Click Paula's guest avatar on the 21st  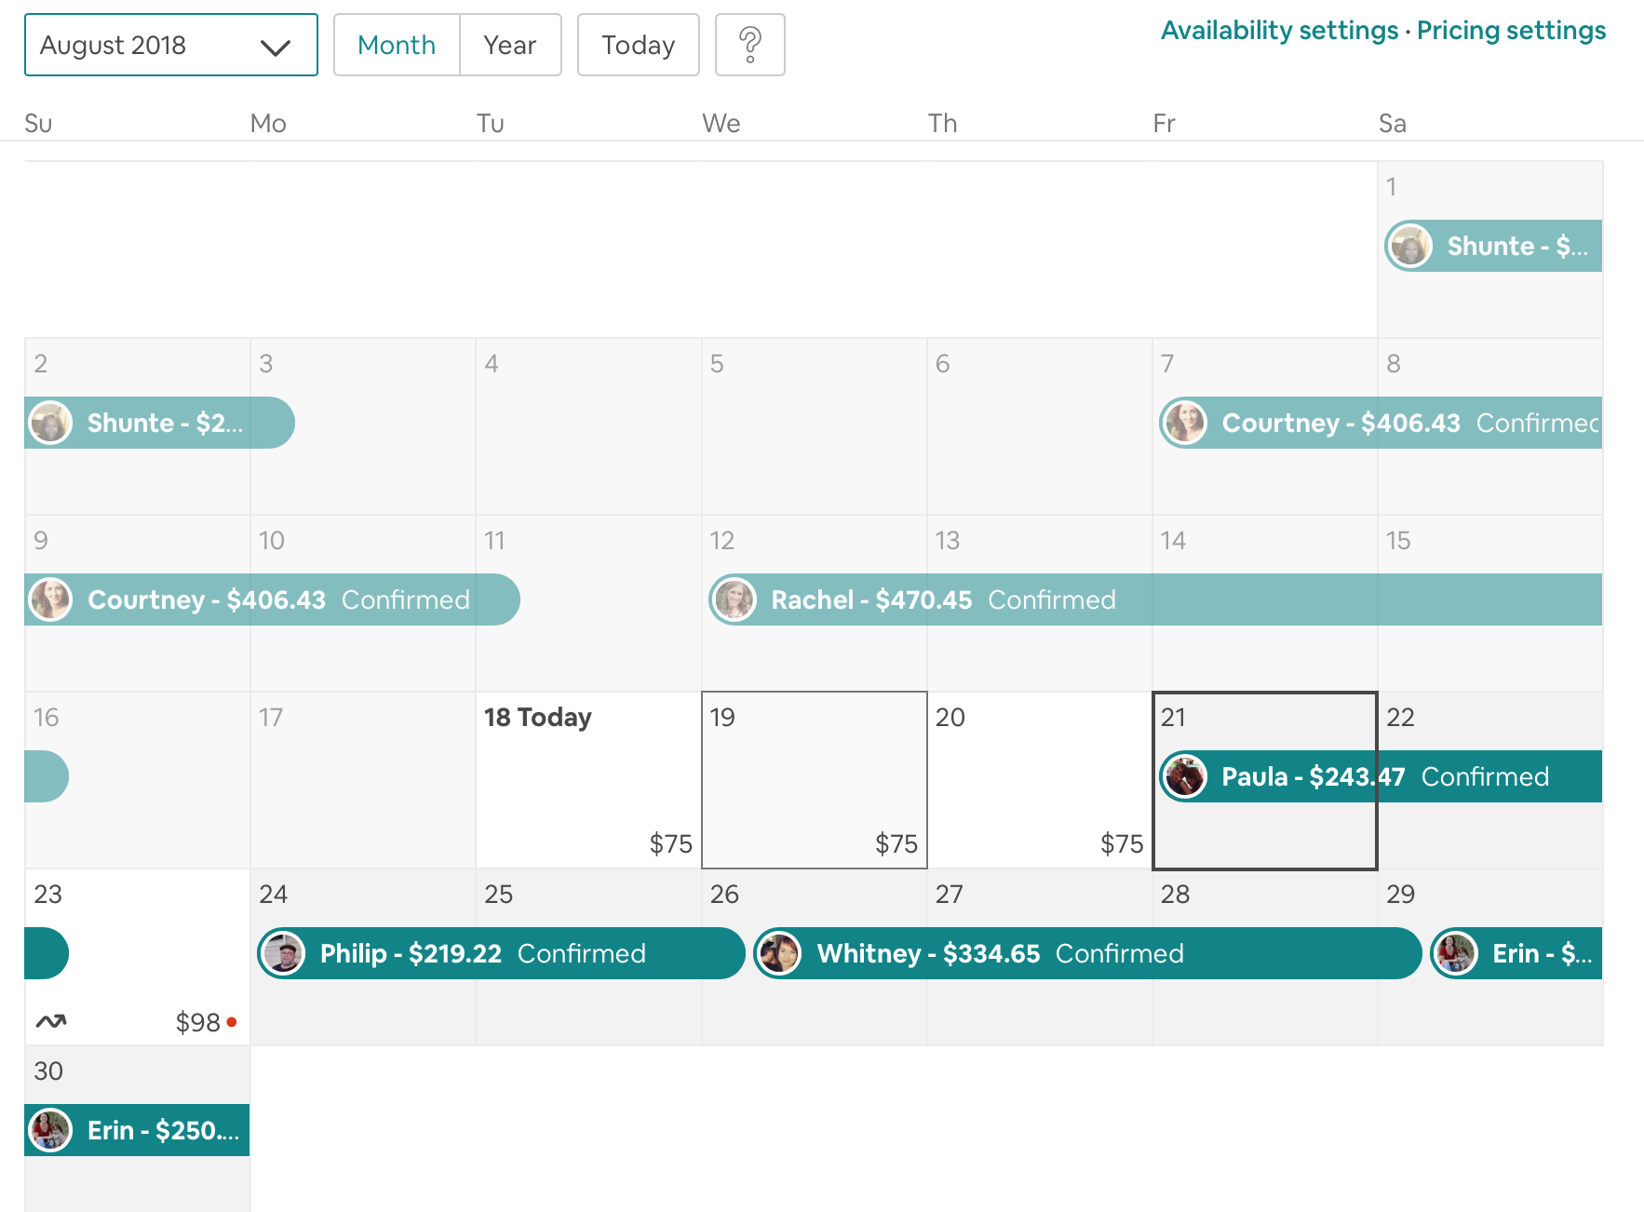pyautogui.click(x=1185, y=776)
